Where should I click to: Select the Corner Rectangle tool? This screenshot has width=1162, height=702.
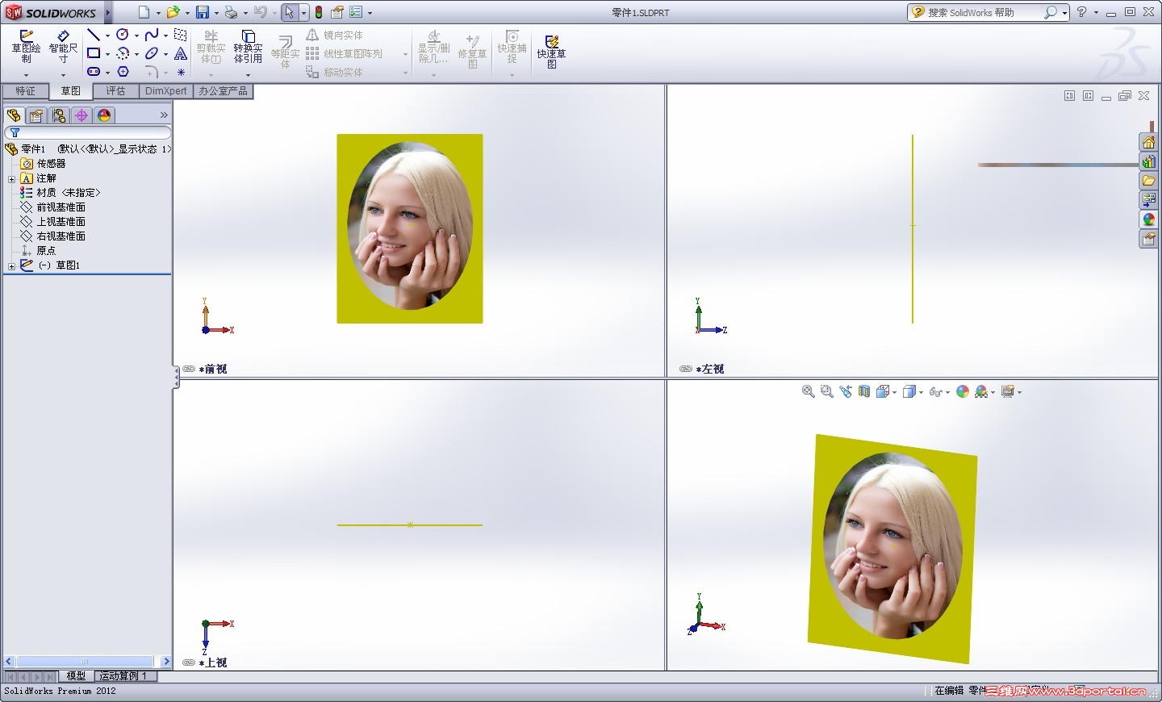point(94,53)
